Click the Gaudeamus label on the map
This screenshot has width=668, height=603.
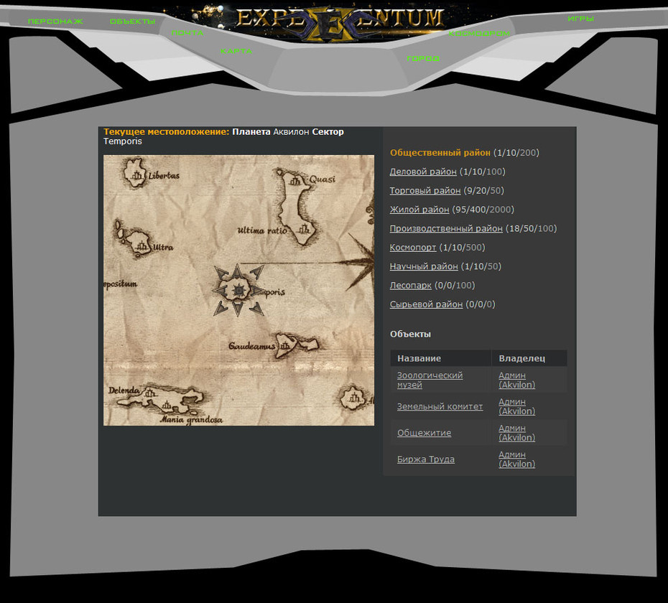click(x=252, y=346)
